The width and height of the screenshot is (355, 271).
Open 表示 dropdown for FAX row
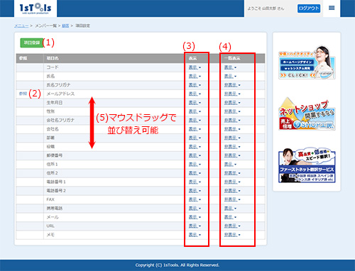click(x=195, y=199)
